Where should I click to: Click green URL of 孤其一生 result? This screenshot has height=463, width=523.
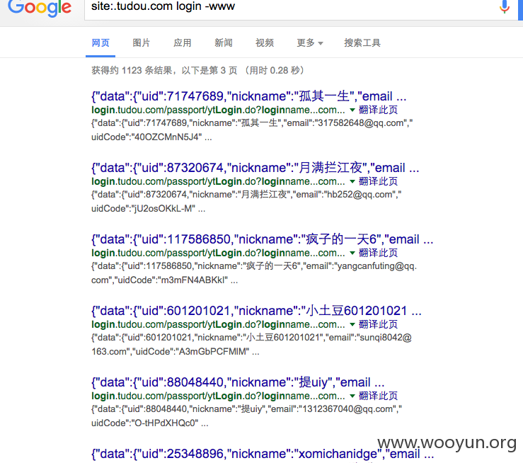pos(218,110)
